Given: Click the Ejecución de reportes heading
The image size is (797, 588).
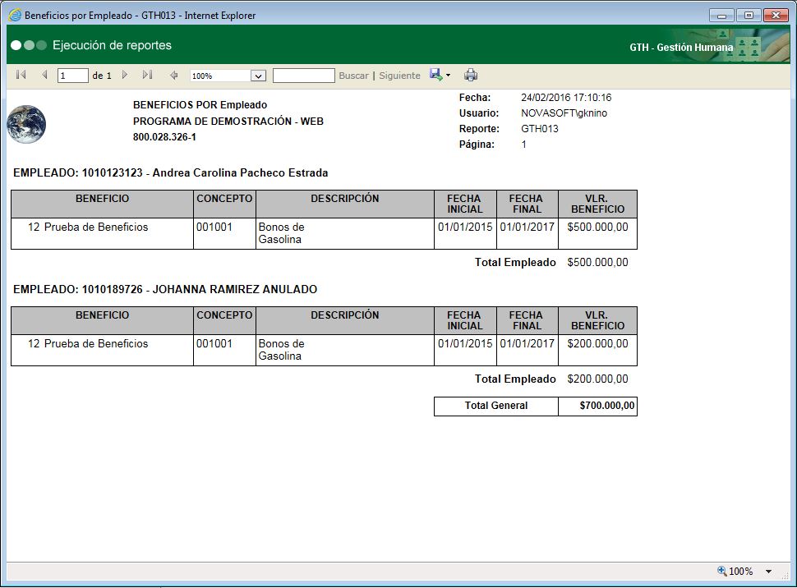Looking at the screenshot, I should pyautogui.click(x=112, y=45).
